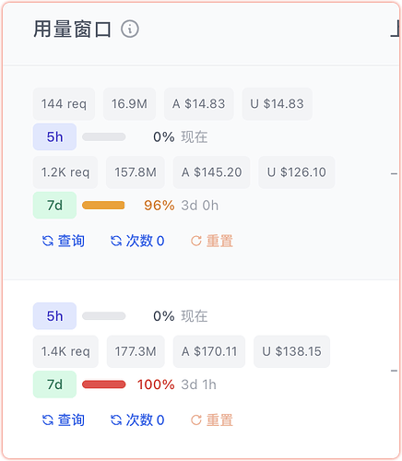The image size is (402, 461).
Task: Click the 1.2K req badge
Action: coord(65,172)
